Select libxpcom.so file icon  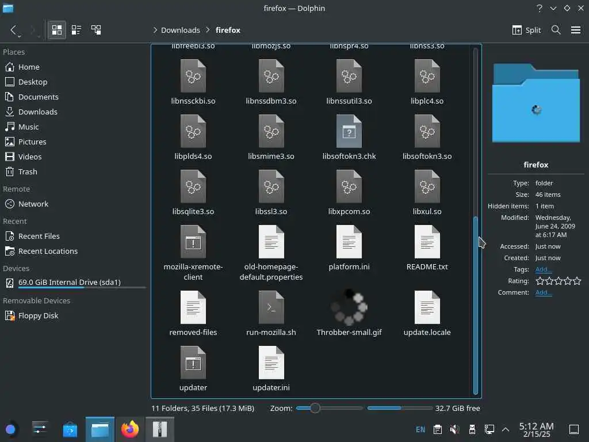pyautogui.click(x=349, y=186)
